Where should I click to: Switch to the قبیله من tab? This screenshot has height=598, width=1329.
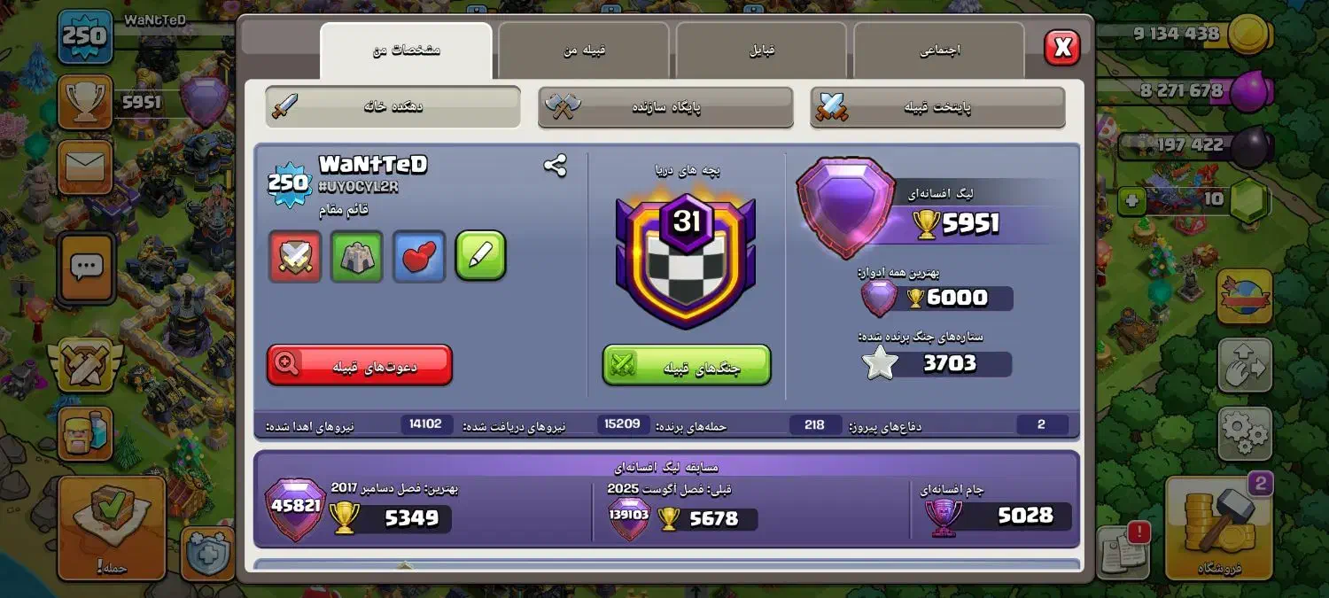(584, 50)
